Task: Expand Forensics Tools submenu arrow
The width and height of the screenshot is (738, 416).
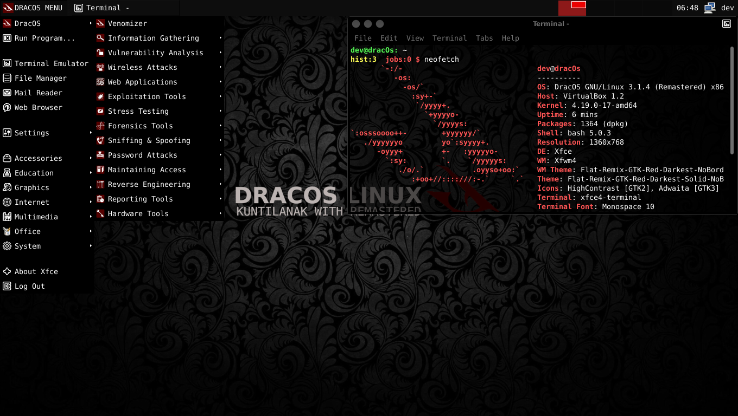Action: coord(220,126)
